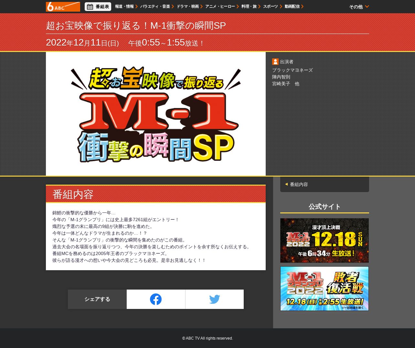Select performer text 宮崎美子 他
Viewport: 415px width, 348px height.
[286, 84]
